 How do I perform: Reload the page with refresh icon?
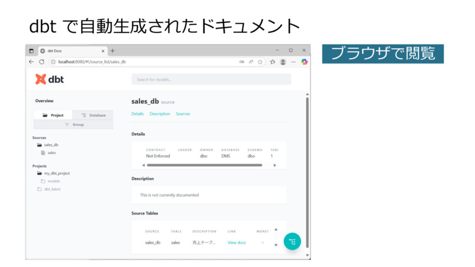point(42,62)
